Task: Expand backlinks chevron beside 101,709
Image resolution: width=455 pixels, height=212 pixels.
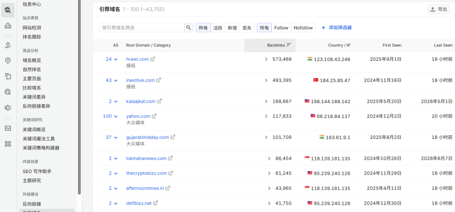Action: click(x=266, y=137)
